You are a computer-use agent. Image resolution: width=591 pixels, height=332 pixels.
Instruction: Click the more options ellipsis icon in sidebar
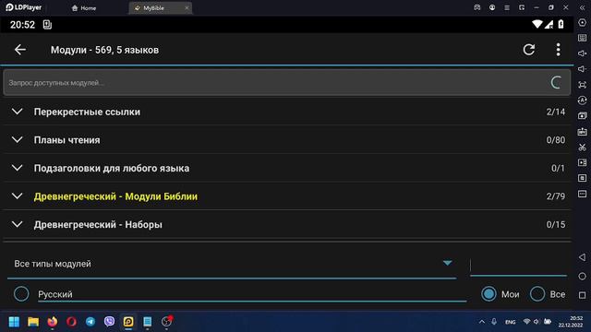583,194
